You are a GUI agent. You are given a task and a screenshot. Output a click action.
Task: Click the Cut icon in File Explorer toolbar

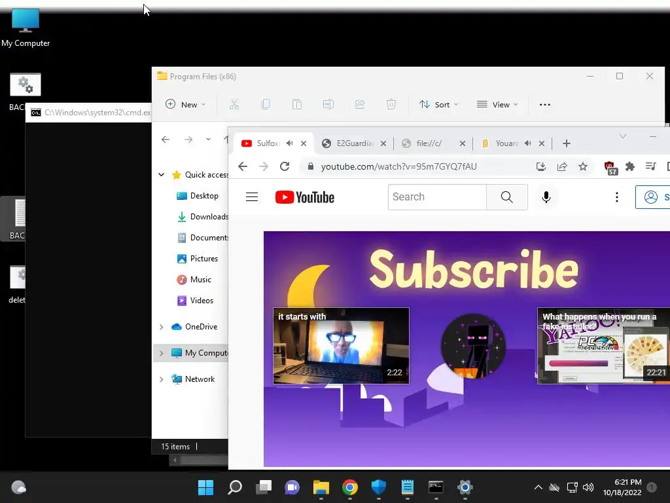tap(234, 104)
